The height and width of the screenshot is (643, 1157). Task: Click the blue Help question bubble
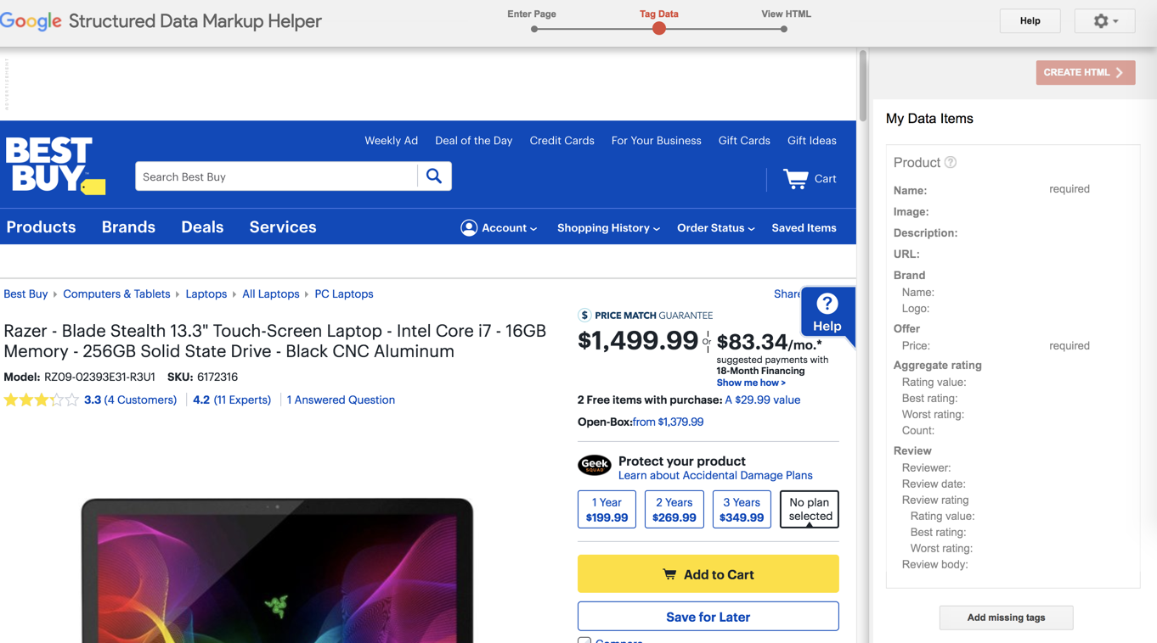[827, 312]
